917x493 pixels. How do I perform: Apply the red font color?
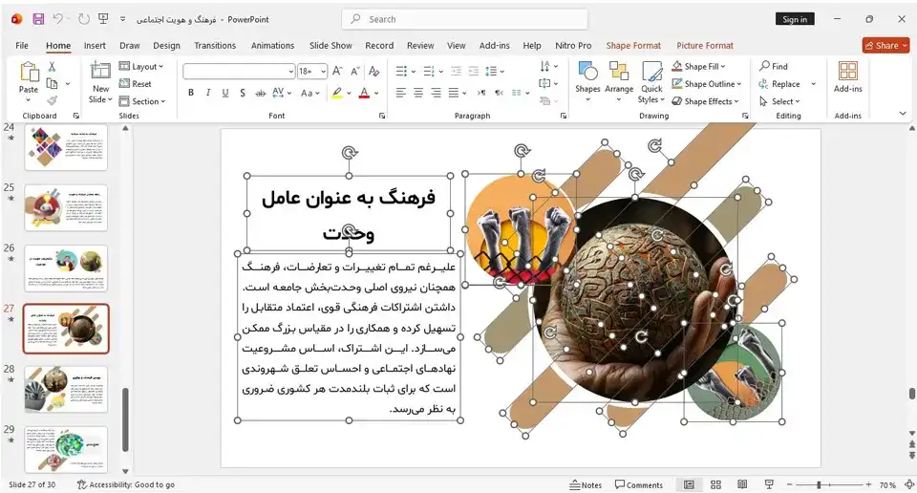coord(364,93)
